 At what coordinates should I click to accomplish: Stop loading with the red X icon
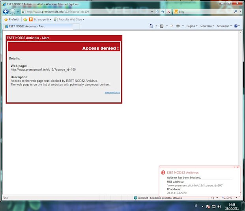(x=168, y=12)
